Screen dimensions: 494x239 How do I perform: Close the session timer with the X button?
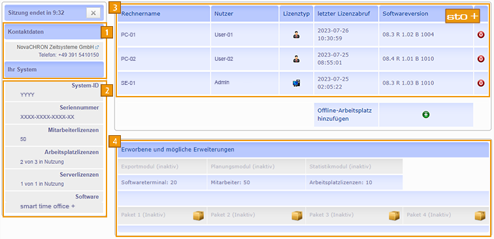93,13
